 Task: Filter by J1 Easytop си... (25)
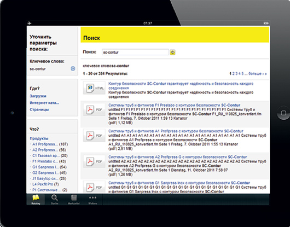pos(49,178)
